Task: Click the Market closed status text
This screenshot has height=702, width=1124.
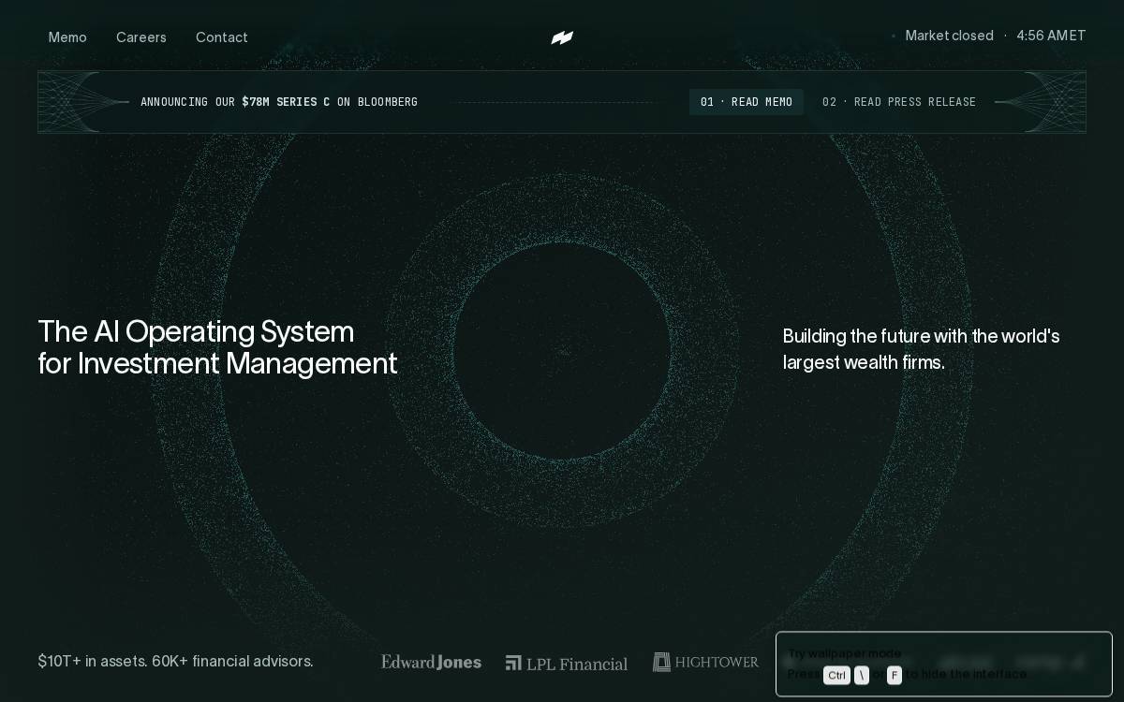Action: 949,36
